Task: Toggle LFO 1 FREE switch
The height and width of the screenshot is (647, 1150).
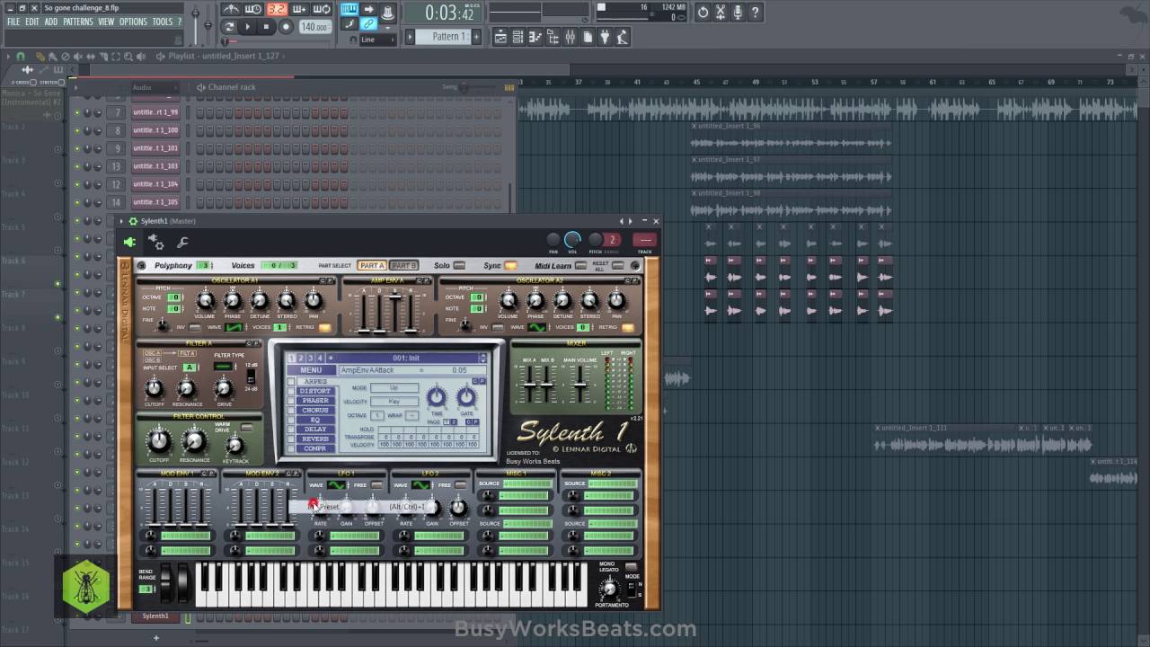Action: (x=376, y=485)
